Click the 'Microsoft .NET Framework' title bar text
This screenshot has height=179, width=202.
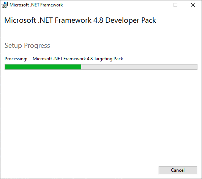click(x=36, y=5)
